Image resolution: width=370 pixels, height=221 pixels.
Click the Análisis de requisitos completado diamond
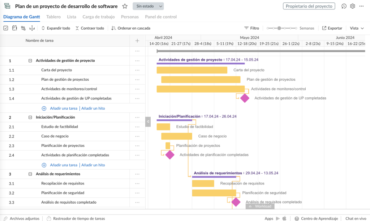(236, 202)
